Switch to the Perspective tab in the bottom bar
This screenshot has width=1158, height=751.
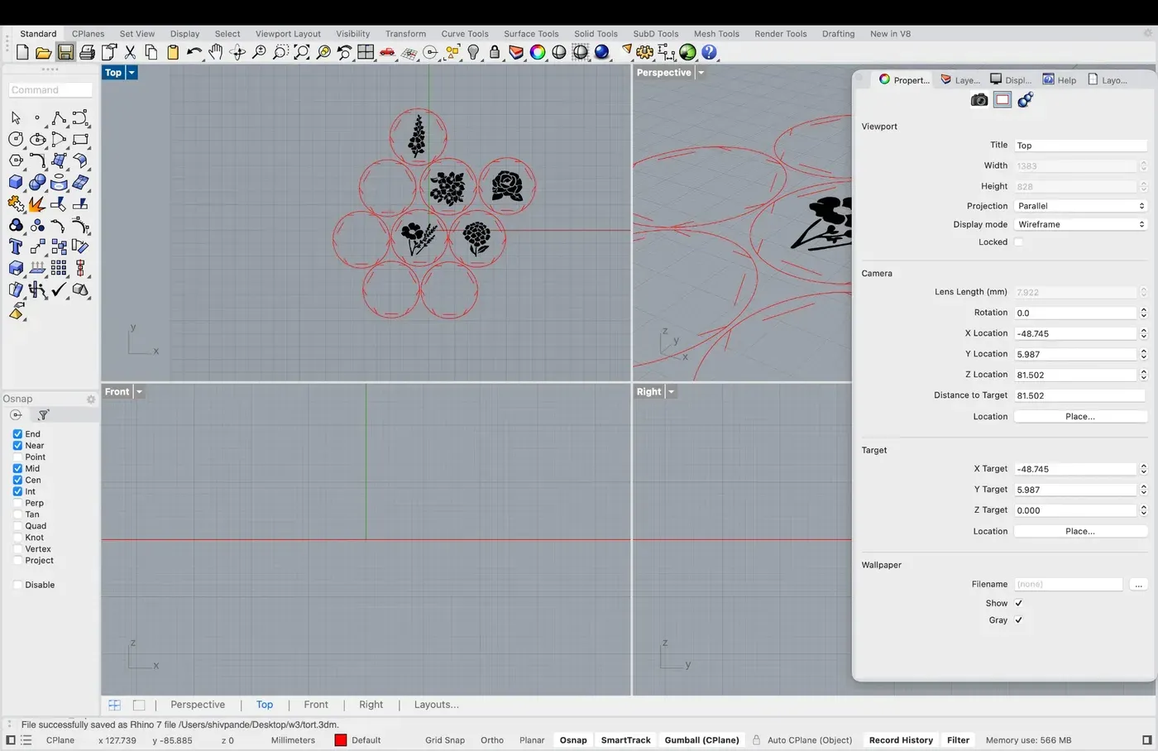click(198, 705)
